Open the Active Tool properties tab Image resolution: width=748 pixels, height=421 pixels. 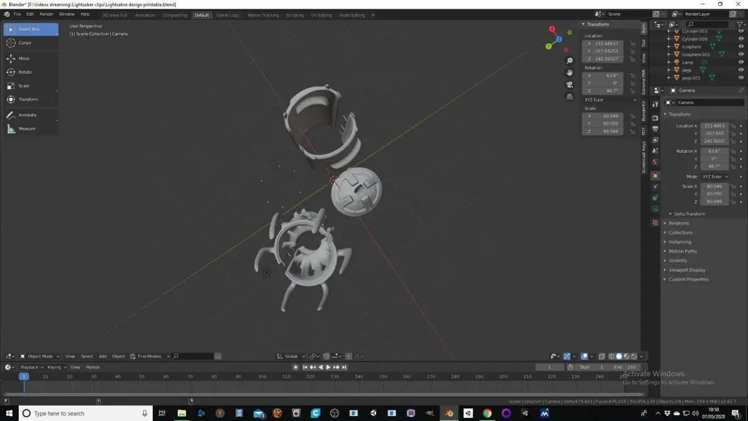(655, 104)
